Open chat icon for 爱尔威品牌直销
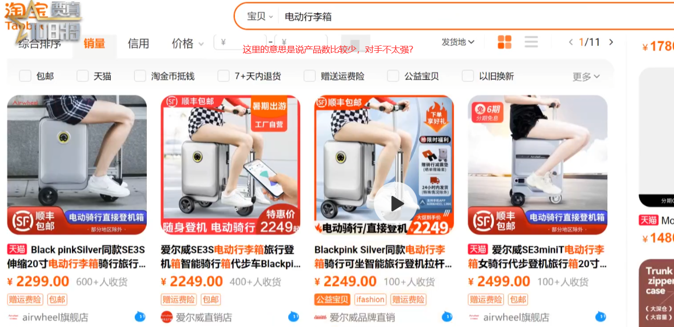The width and height of the screenshot is (674, 327). click(448, 316)
